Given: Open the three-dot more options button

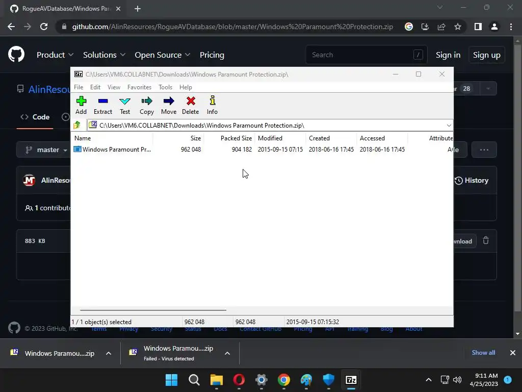Looking at the screenshot, I should 484,150.
